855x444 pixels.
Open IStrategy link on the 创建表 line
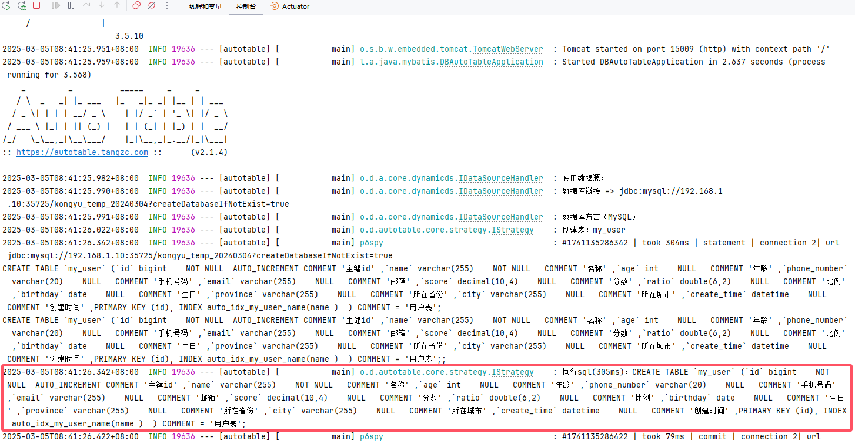[x=512, y=230]
